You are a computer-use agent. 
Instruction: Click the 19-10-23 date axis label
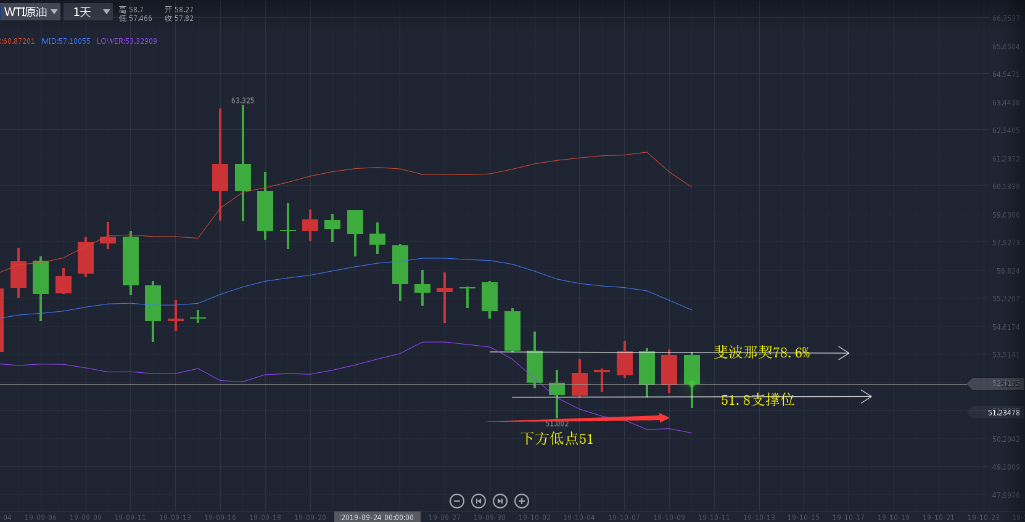pyautogui.click(x=984, y=518)
